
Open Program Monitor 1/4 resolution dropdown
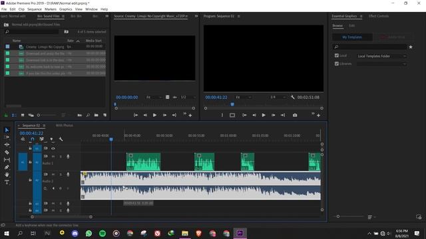coord(278,97)
